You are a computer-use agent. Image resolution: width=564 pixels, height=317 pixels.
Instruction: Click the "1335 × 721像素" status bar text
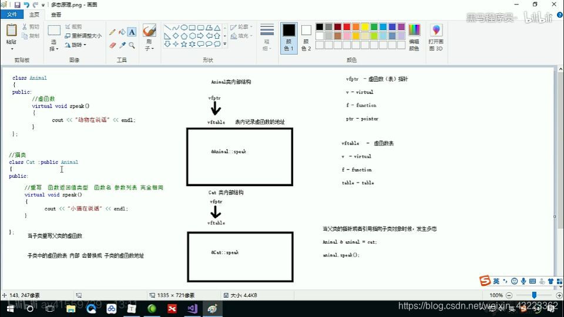[176, 295]
